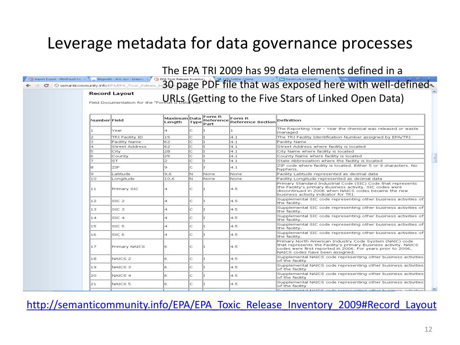Click the Latitude field cell
Screen dimensions: 460x345
tap(137, 174)
